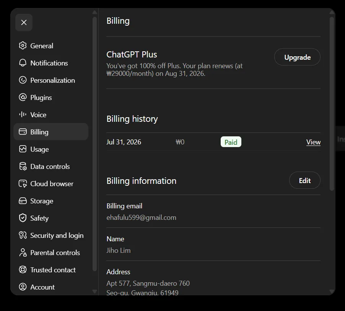Screen dimensions: 345x311
Task: Click the General gear icon
Action: click(23, 46)
